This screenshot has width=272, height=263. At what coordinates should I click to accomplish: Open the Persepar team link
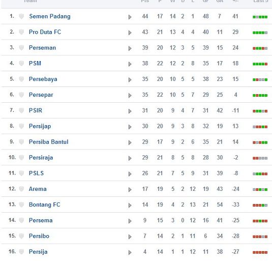(41, 95)
